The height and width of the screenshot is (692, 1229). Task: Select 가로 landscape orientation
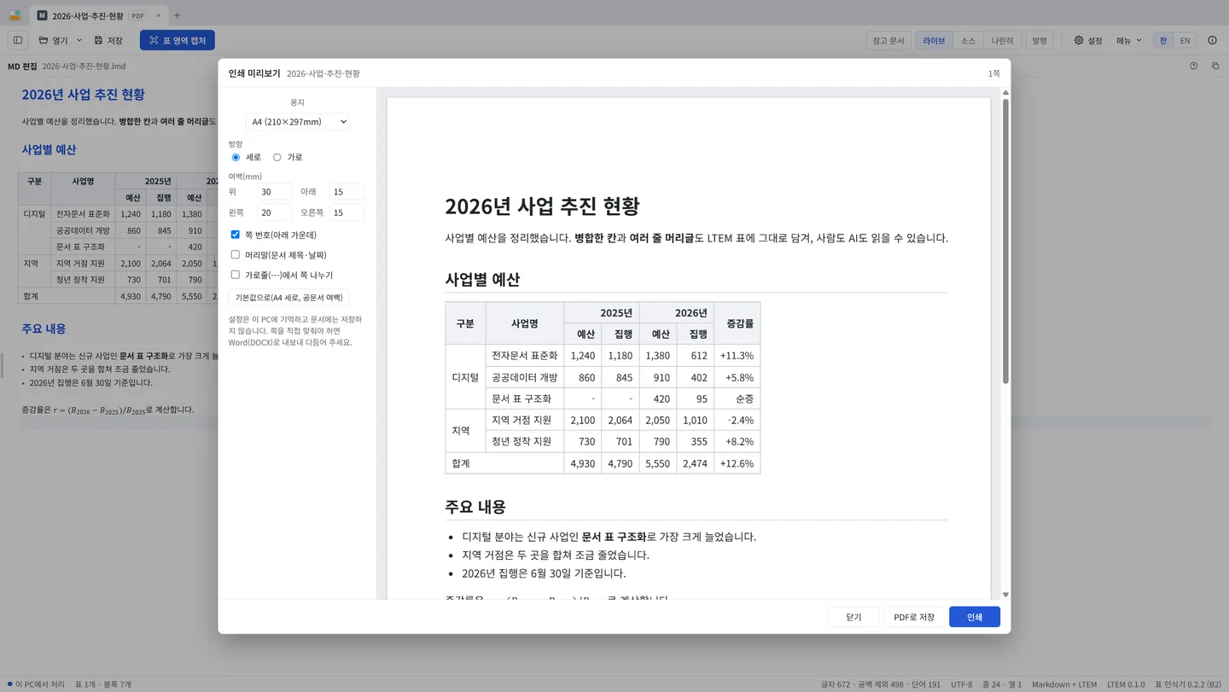click(277, 157)
